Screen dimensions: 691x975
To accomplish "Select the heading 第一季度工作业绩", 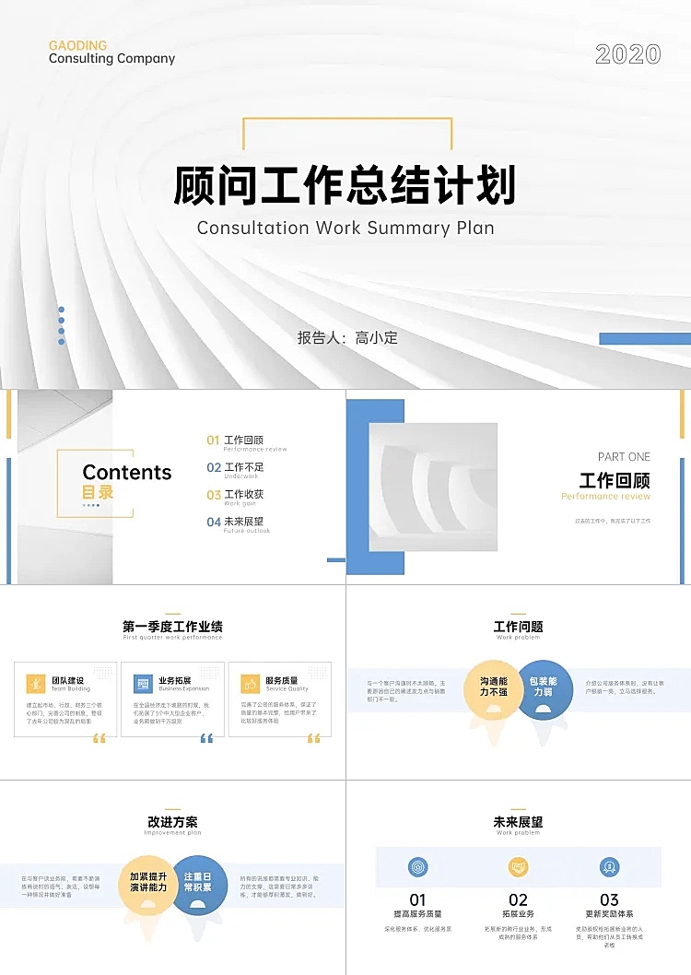I will (x=173, y=626).
